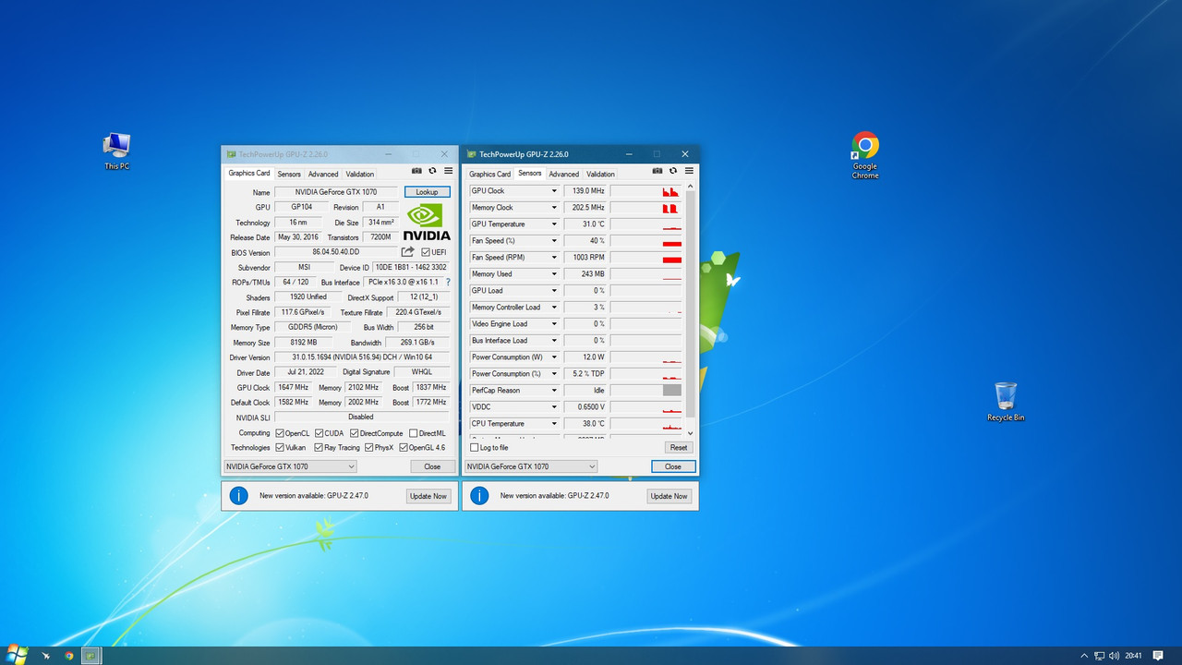
Task: Click the info icon in the right update banner
Action: tap(479, 495)
